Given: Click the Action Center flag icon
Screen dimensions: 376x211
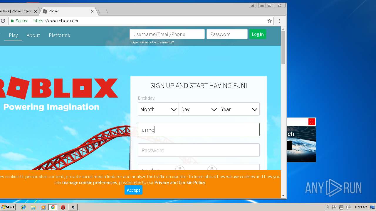Looking at the screenshot, I should [x=334, y=207].
